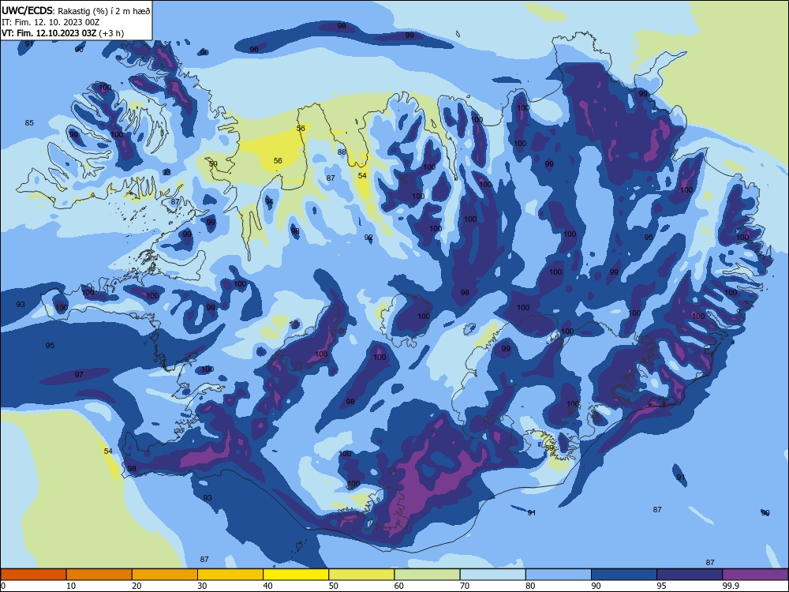Click legend tick label '20'

pos(136,586)
